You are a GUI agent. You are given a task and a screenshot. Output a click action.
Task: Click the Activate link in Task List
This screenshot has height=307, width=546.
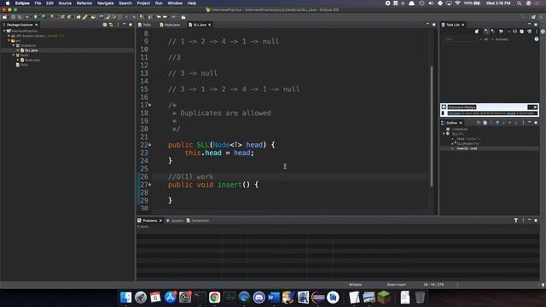tap(502, 39)
